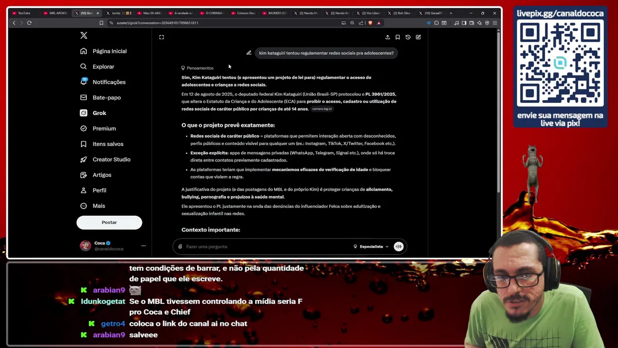Open Página Inicial home icon
Viewport: 618px width, 348px height.
(x=84, y=51)
